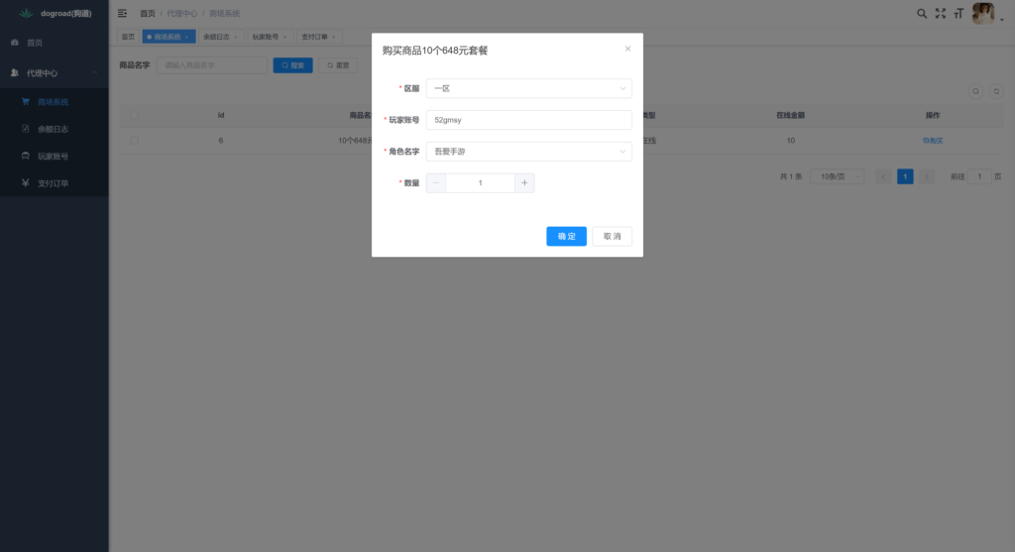Click 首页 in the breadcrumb
1015x552 pixels.
point(148,13)
